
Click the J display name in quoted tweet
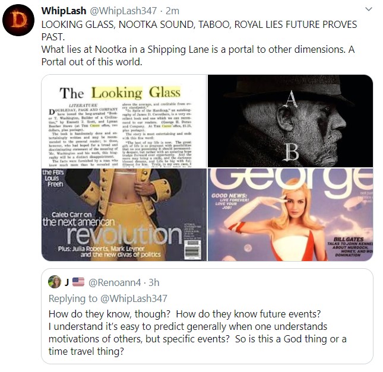click(67, 282)
